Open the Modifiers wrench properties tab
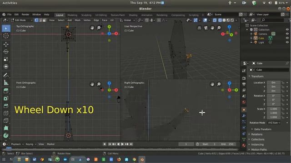The image size is (291, 163). click(x=244, y=115)
